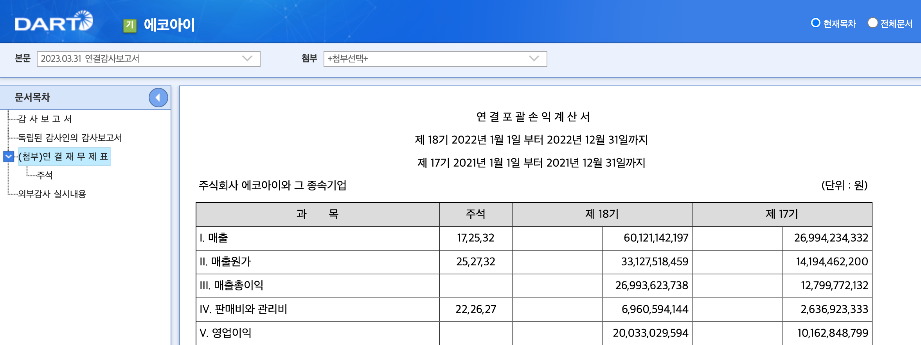Click the 제 17기 column header
This screenshot has width=921, height=345.
click(x=782, y=214)
